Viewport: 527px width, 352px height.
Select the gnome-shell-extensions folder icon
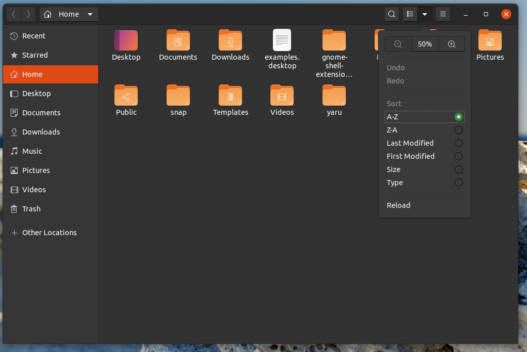tap(334, 40)
